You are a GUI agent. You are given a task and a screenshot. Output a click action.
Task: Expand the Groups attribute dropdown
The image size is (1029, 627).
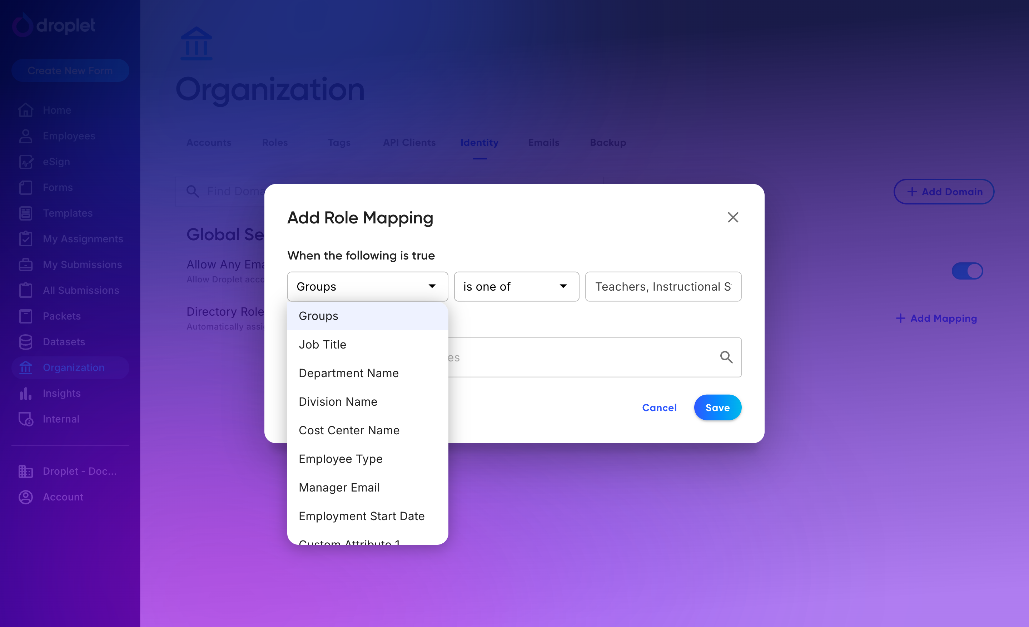coord(368,287)
